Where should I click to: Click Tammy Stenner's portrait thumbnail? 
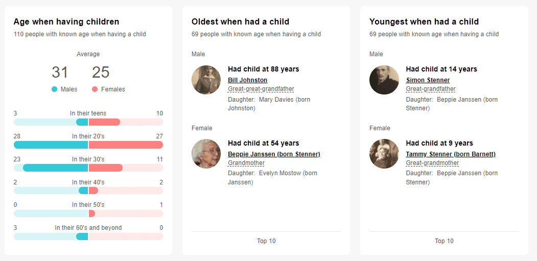pos(384,154)
